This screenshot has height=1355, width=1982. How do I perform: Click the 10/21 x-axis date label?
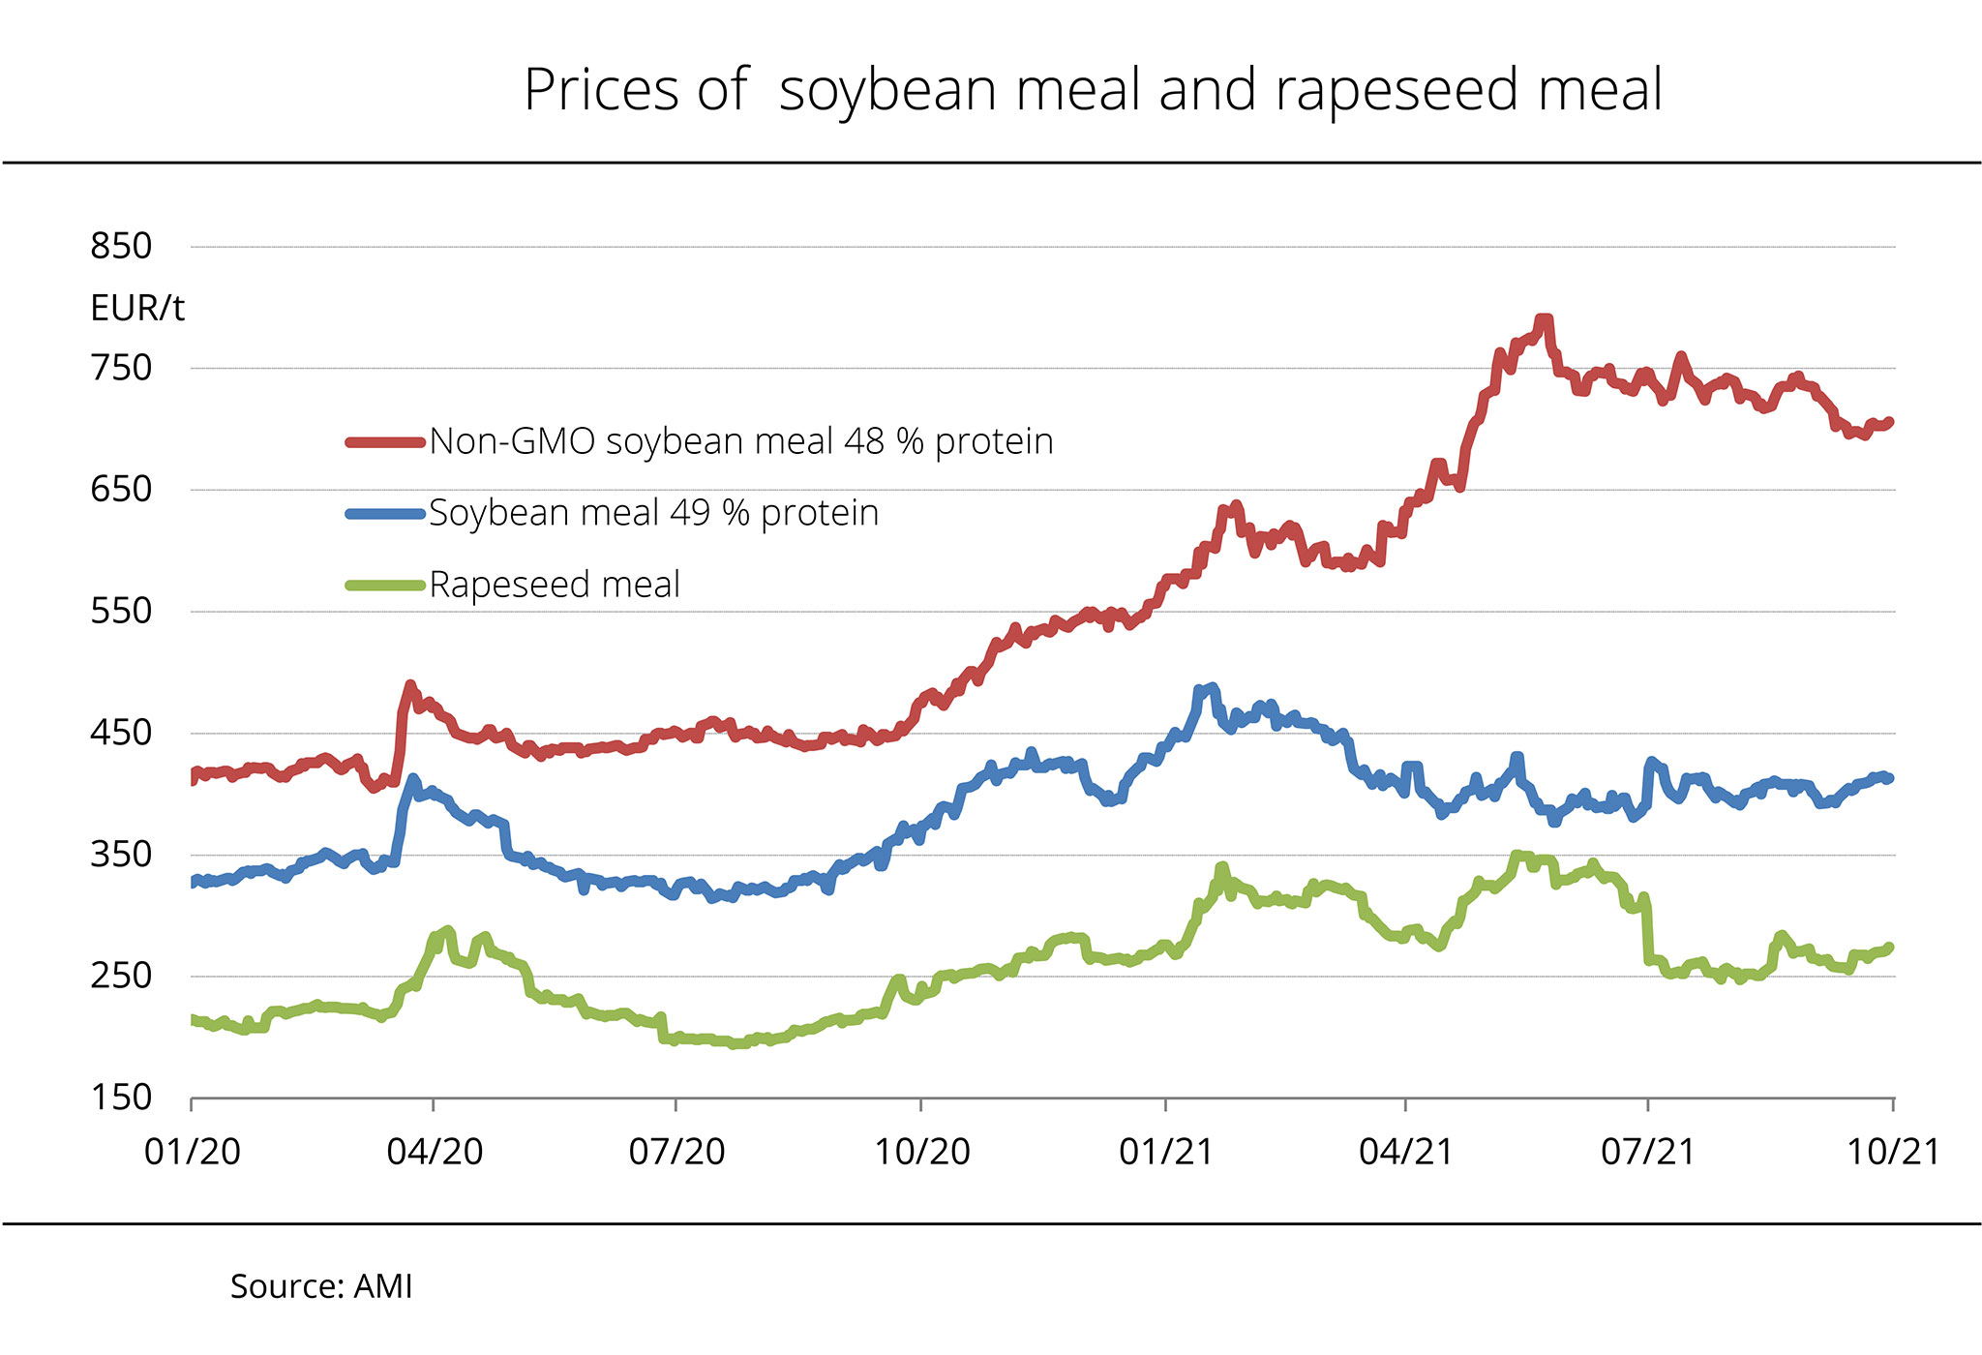pyautogui.click(x=1893, y=1152)
